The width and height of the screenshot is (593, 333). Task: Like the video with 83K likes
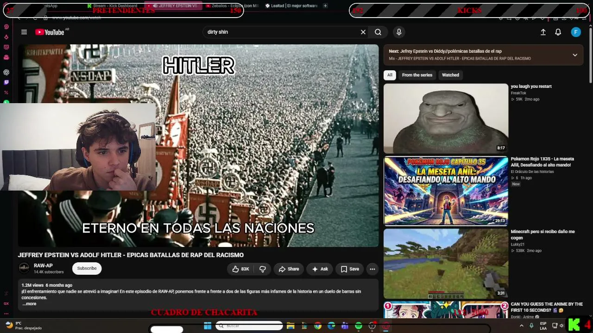[x=240, y=269]
